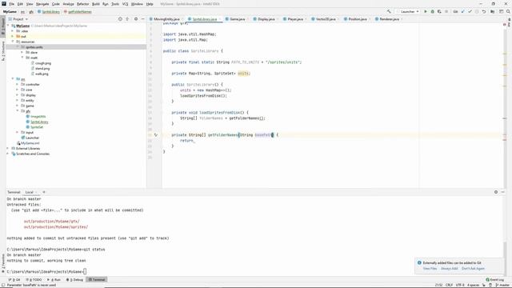Click locate-in-tree target icon in Project panel
This screenshot has height=288, width=512.
tap(120, 19)
